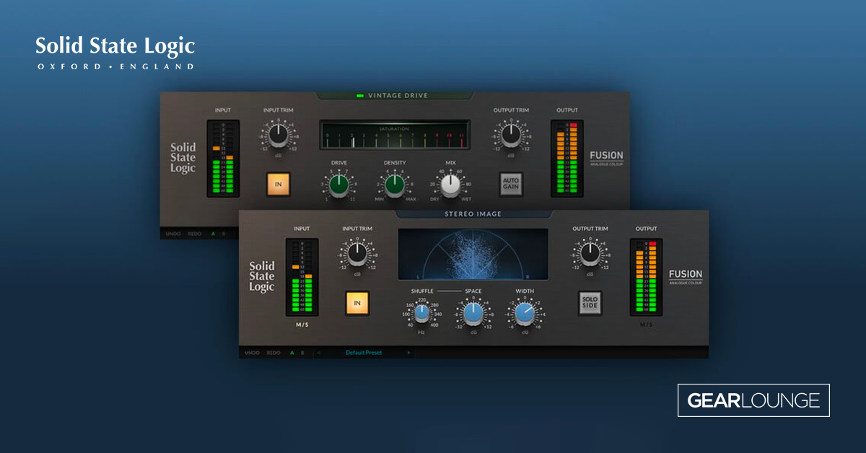
Task: Switch to the B comparison state
Action: pyautogui.click(x=302, y=353)
